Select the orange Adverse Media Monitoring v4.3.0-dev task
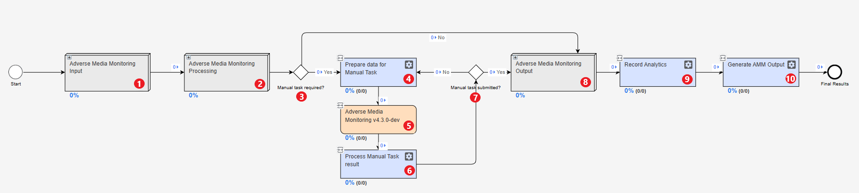859x193 pixels. (378, 120)
